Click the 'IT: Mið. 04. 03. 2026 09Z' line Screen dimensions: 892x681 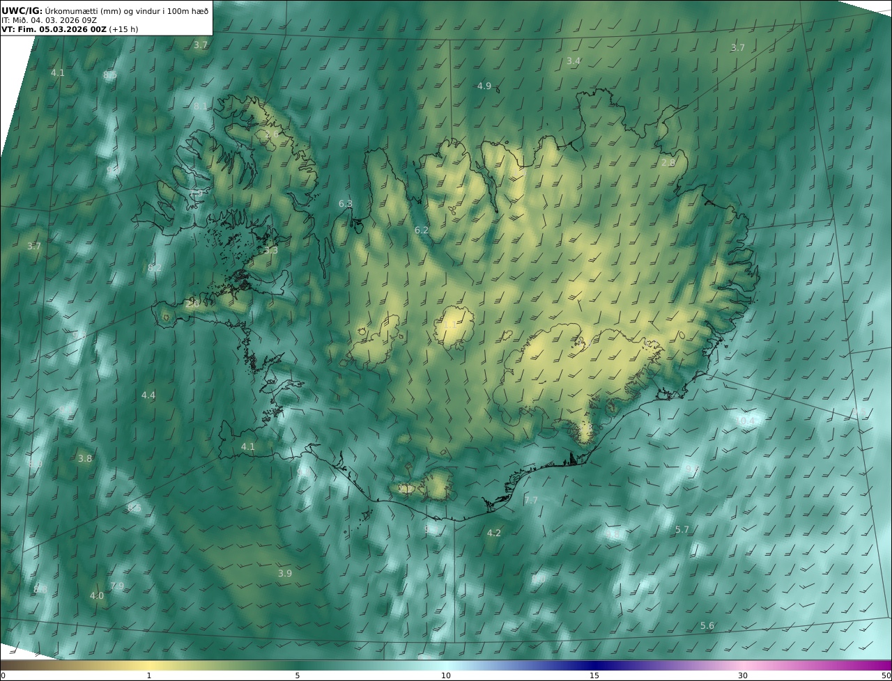[49, 20]
